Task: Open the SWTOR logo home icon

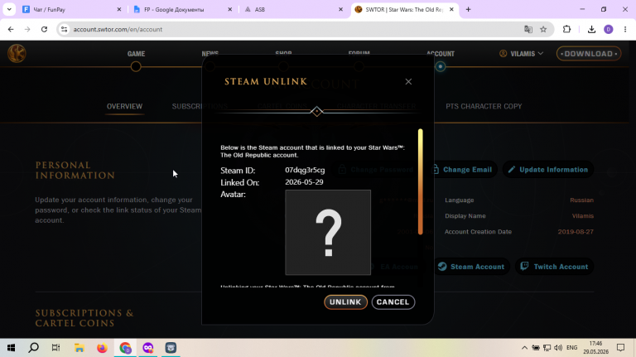Action: point(17,54)
